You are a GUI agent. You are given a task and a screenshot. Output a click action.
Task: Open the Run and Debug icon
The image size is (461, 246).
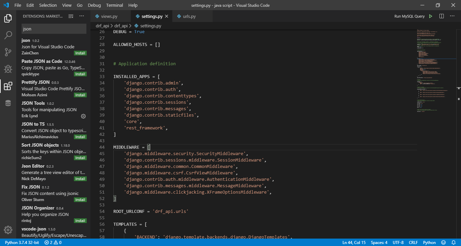click(8, 69)
